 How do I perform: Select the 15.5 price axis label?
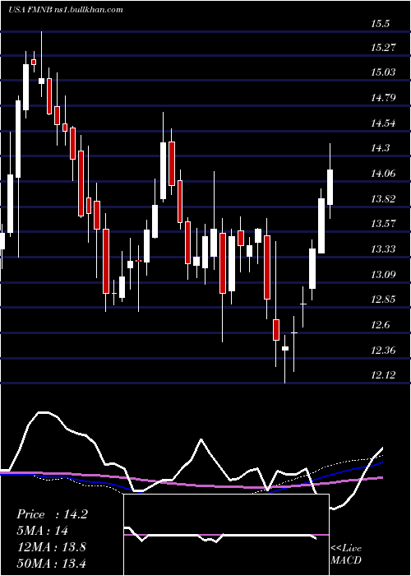point(380,24)
